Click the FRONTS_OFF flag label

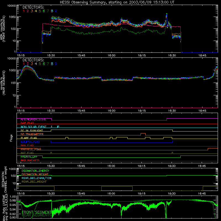pos(29,157)
